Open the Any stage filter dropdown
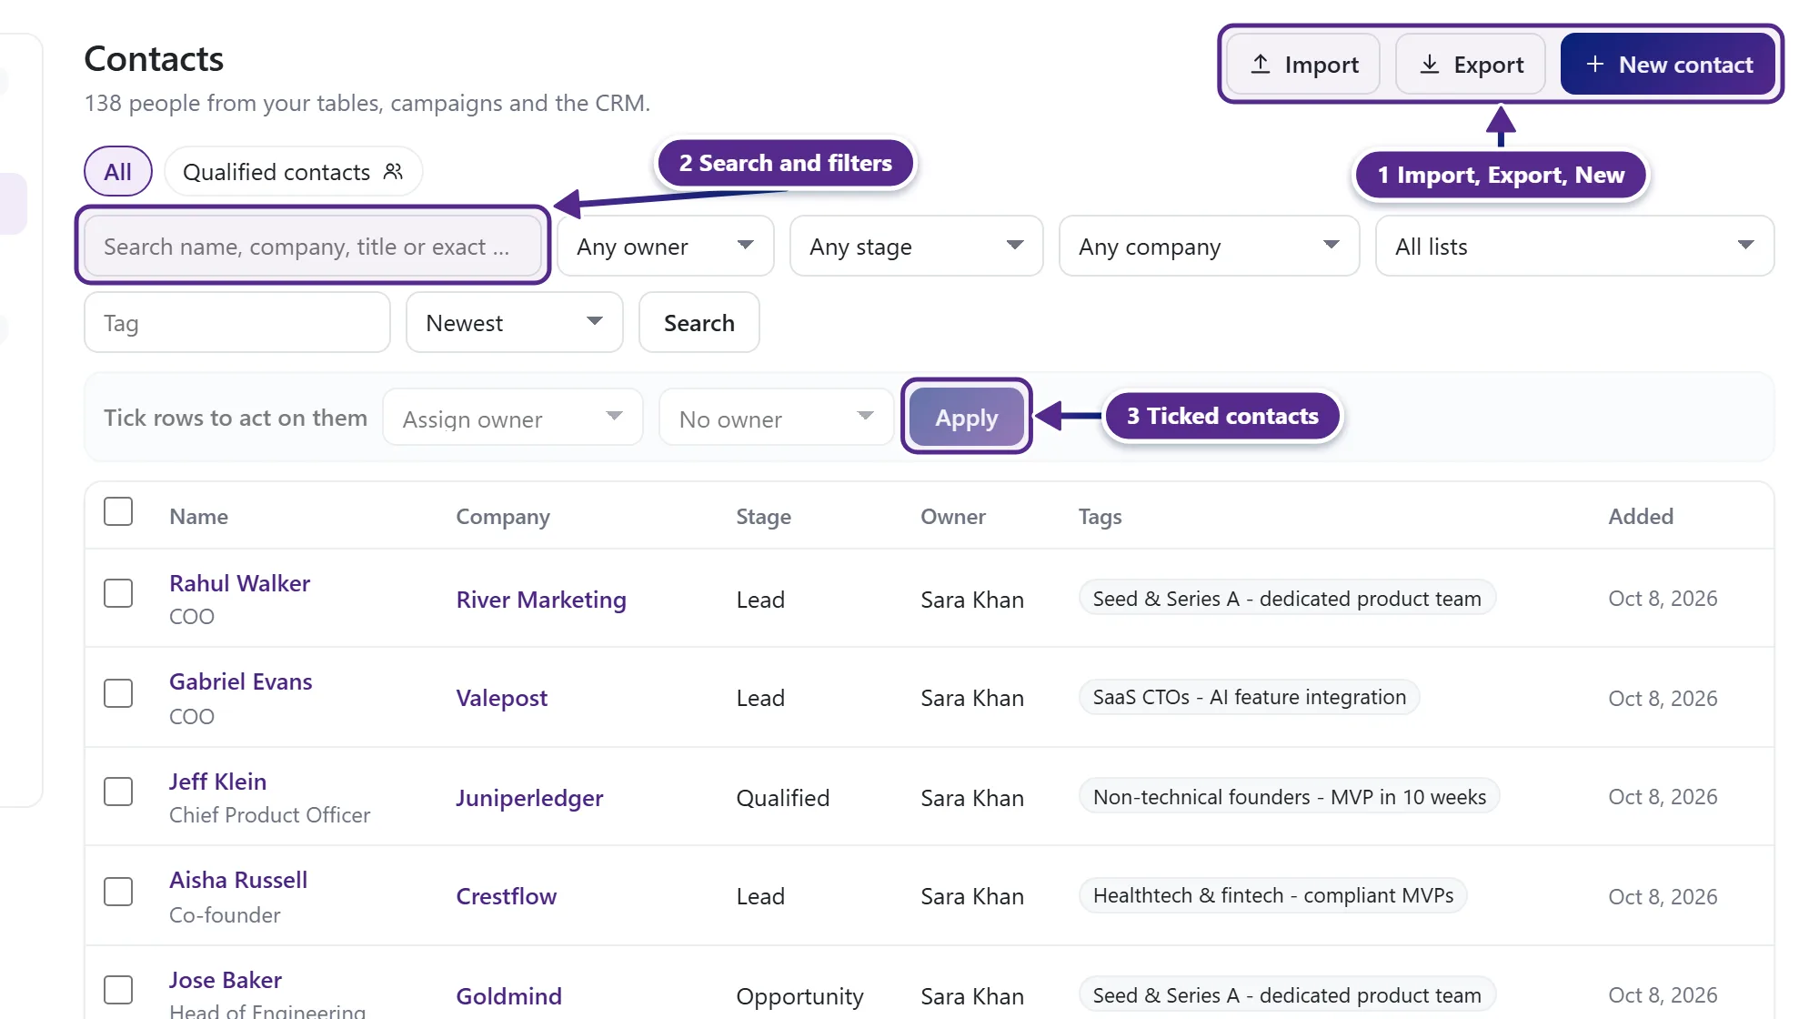Screen dimensions: 1819x1019 (x=916, y=246)
